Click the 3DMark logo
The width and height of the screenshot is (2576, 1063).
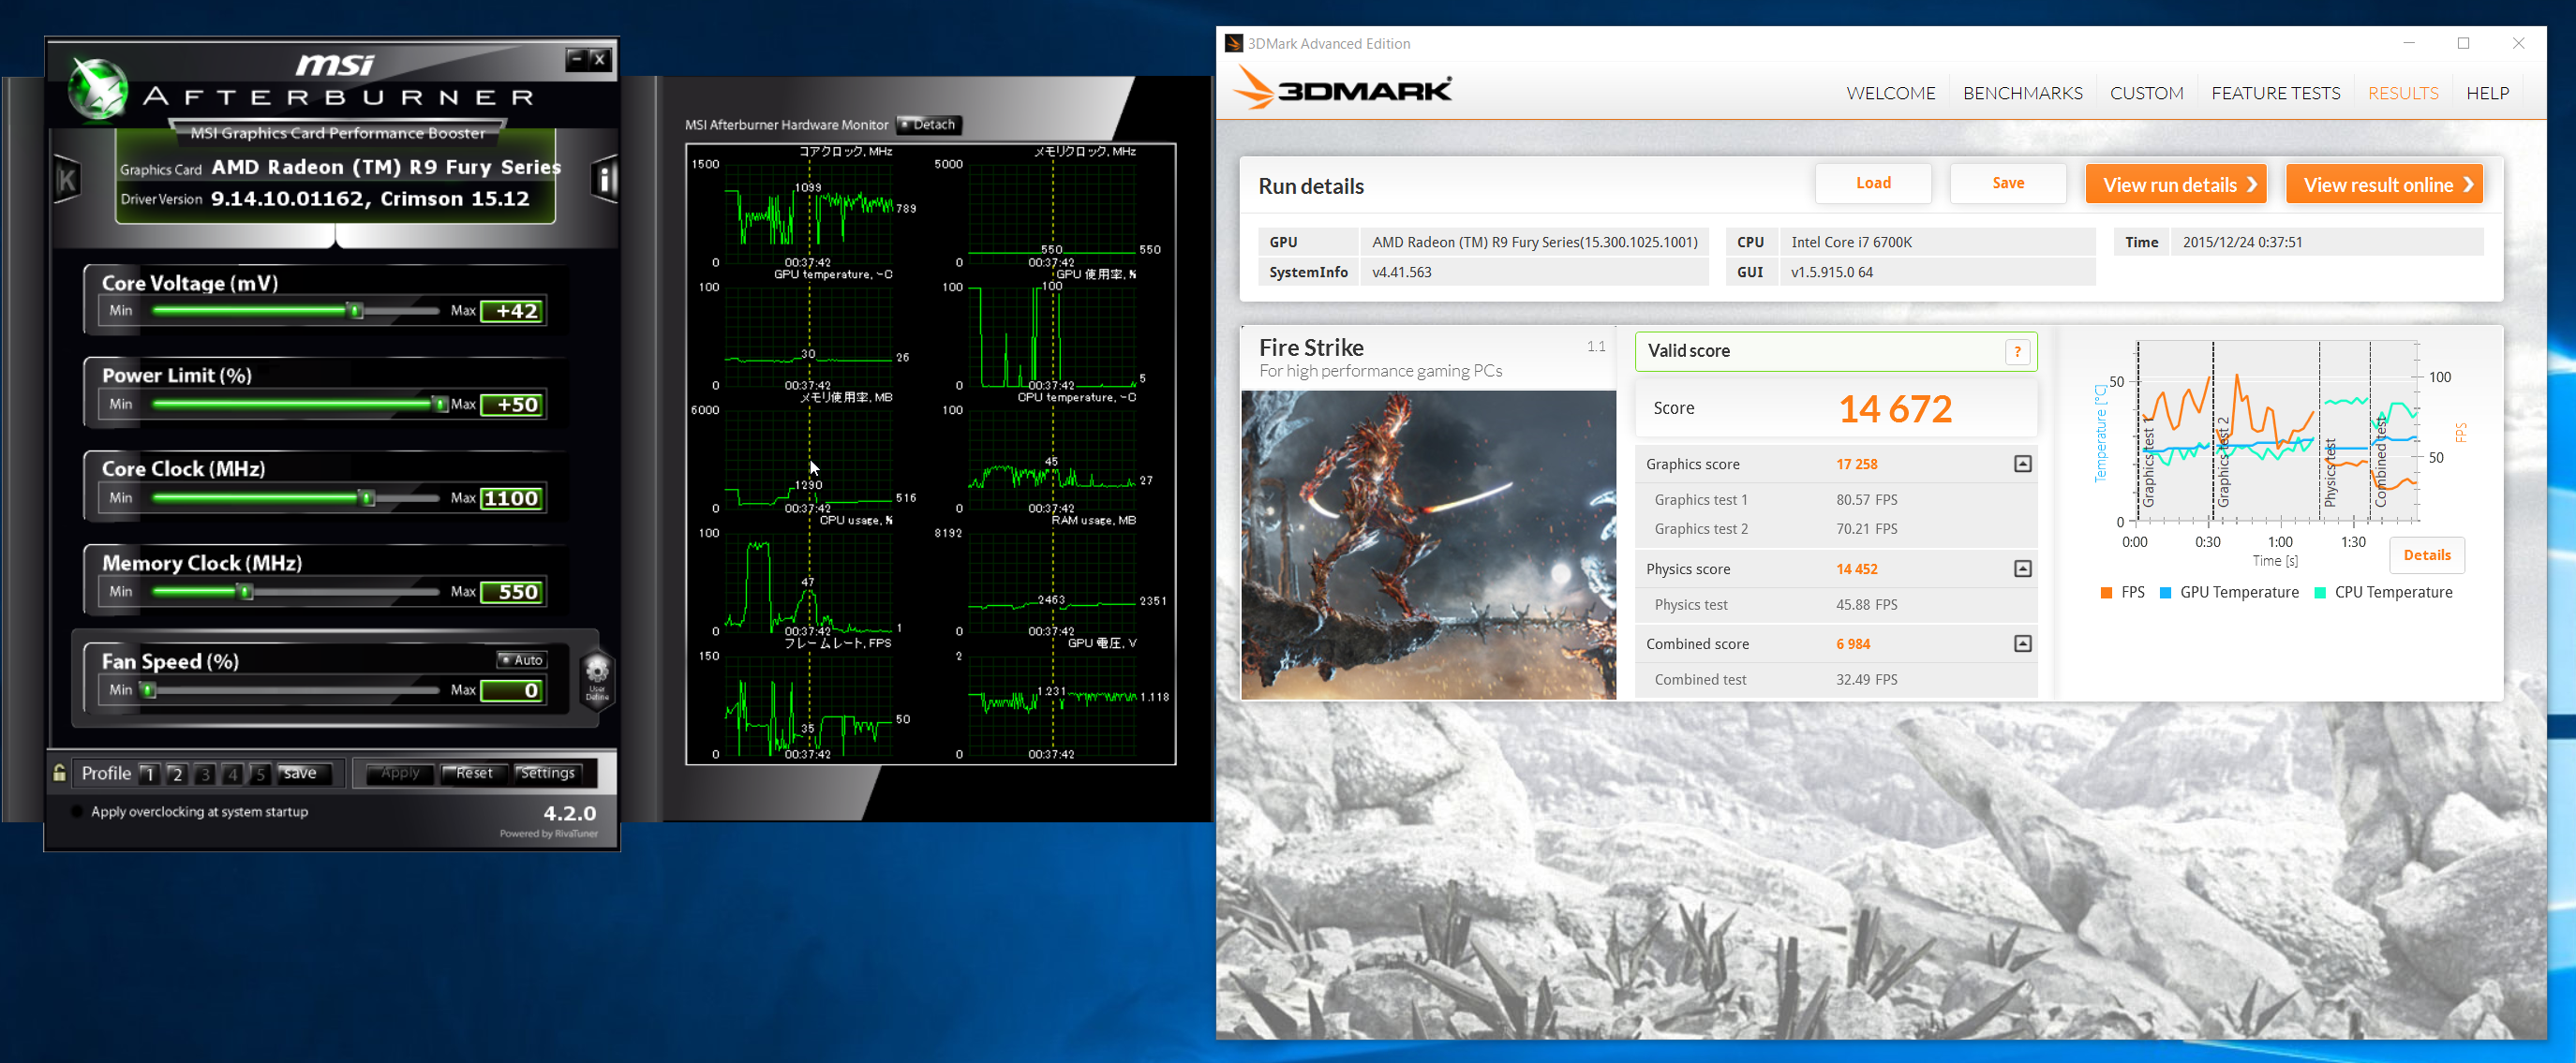[x=1342, y=89]
